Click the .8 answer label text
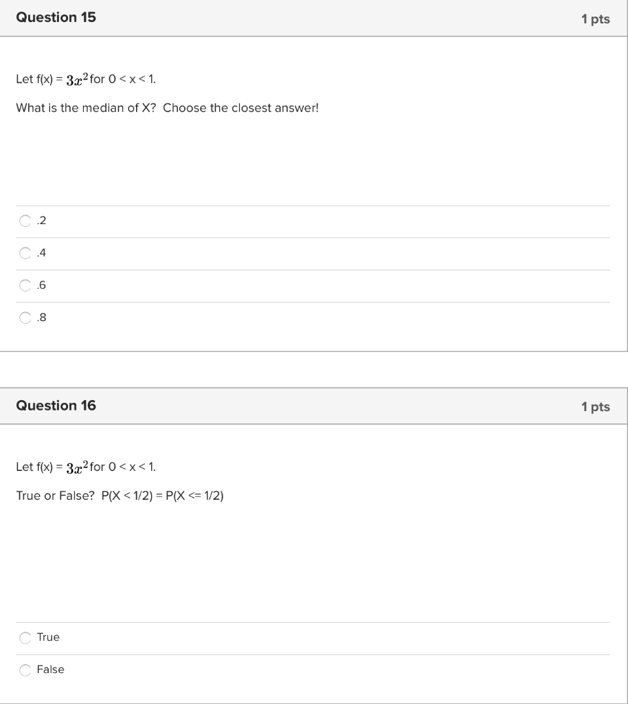The image size is (628, 704). pyautogui.click(x=41, y=317)
